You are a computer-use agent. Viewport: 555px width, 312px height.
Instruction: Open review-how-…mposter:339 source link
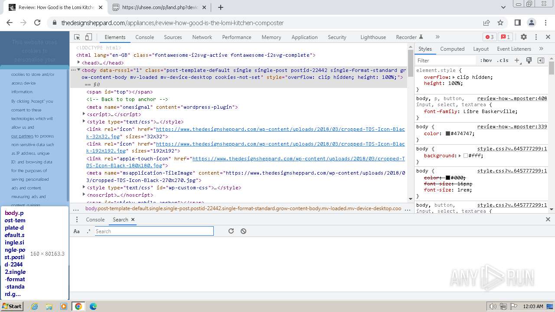512,127
